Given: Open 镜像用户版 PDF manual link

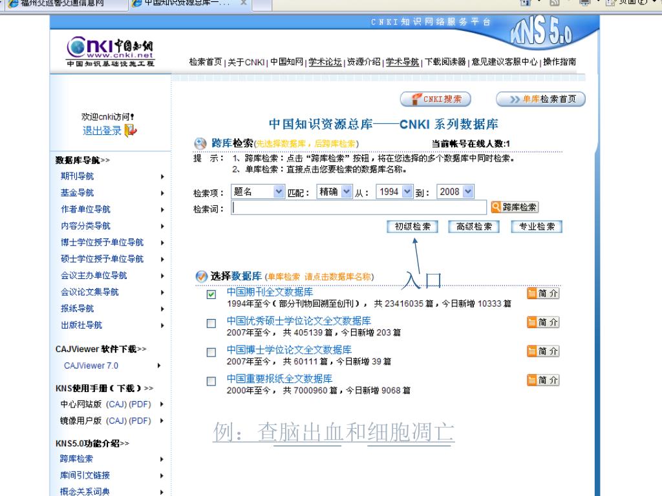Looking at the screenshot, I should (140, 421).
